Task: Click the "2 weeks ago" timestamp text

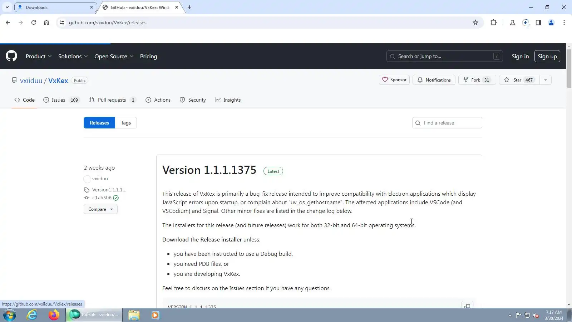Action: coord(99,168)
